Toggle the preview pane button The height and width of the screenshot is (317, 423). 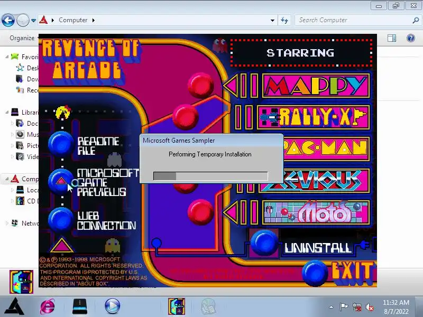pos(392,38)
